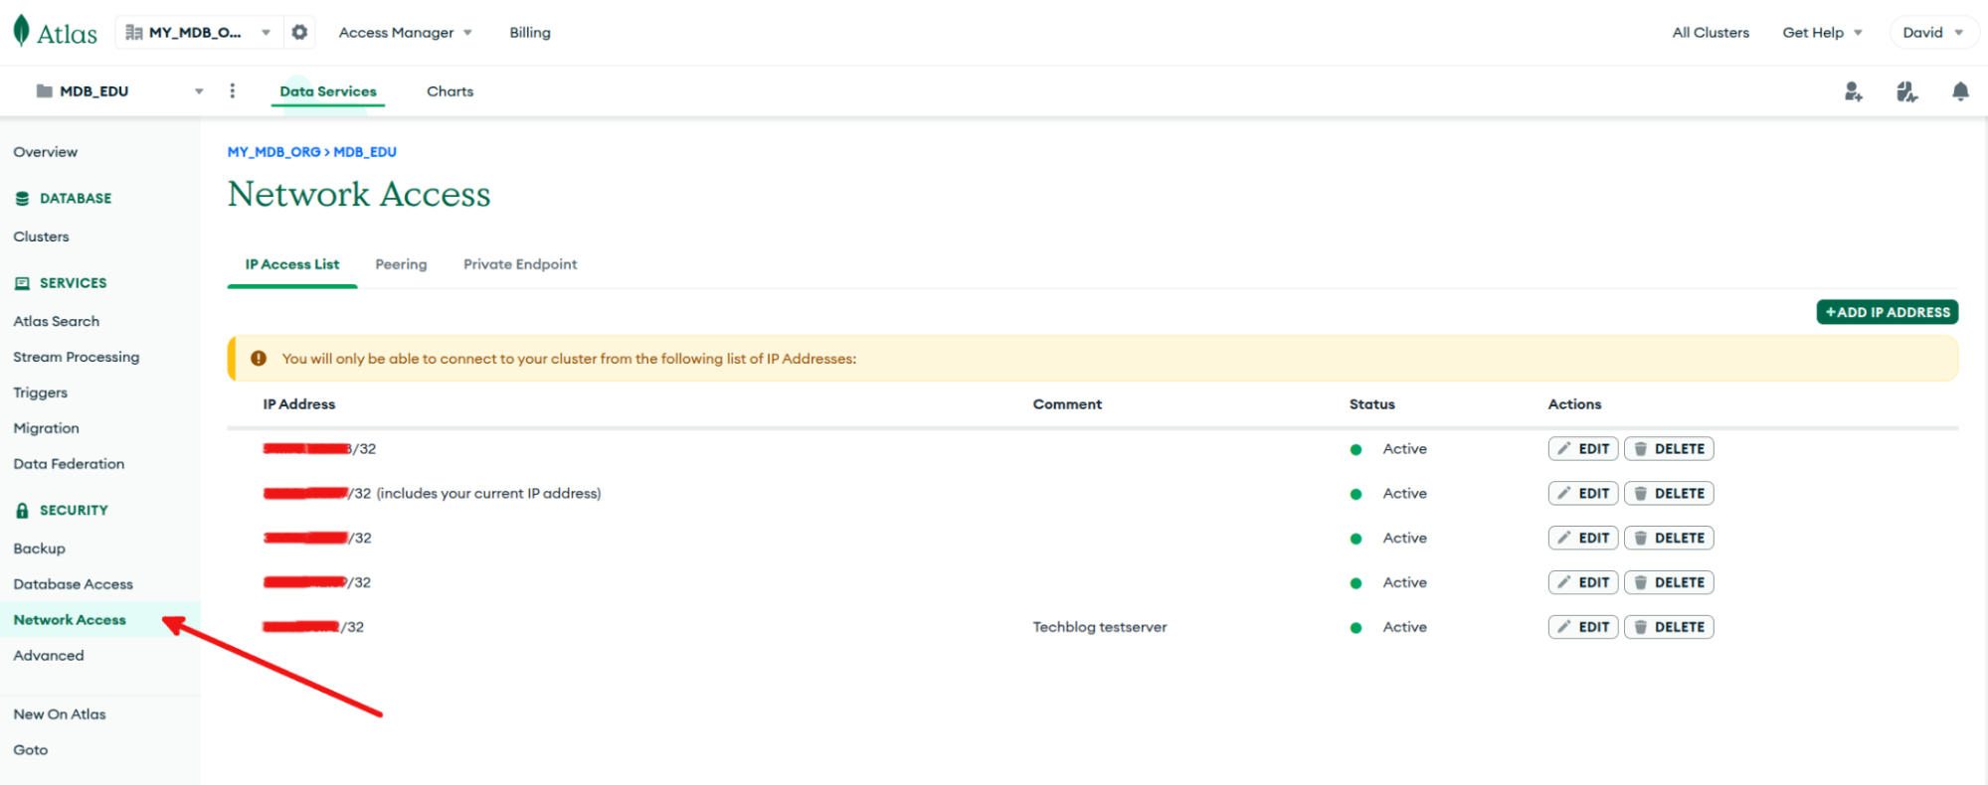This screenshot has width=1988, height=785.
Task: Open Data Federation in the sidebar
Action: coord(69,464)
